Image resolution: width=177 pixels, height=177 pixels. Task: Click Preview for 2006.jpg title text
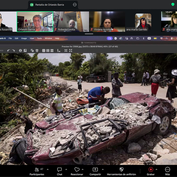(x=90, y=46)
